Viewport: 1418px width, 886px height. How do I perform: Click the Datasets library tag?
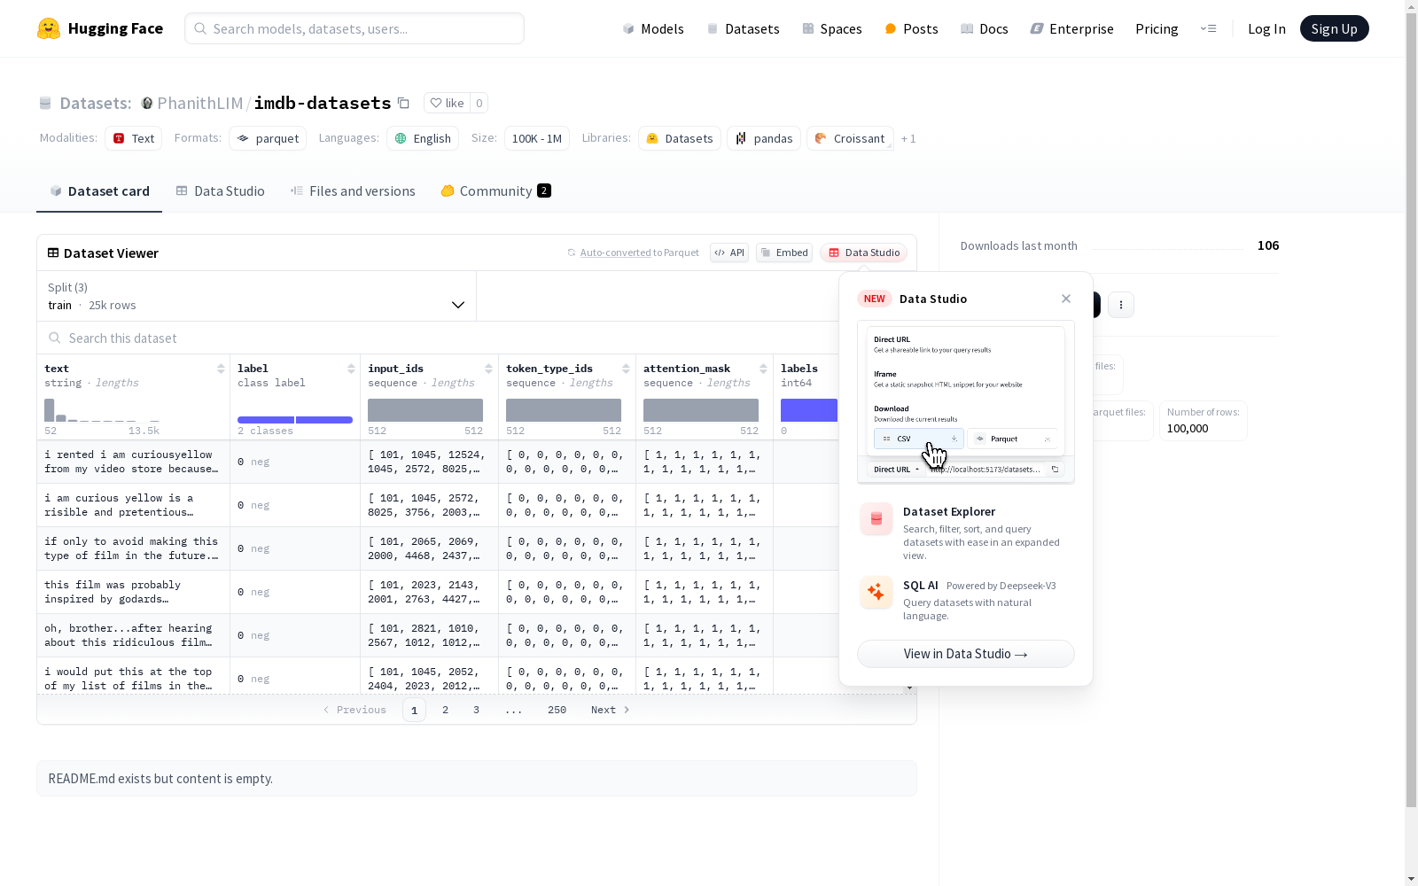coord(680,138)
